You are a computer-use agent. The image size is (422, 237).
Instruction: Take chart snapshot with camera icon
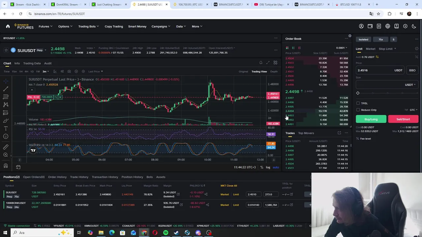(69, 71)
